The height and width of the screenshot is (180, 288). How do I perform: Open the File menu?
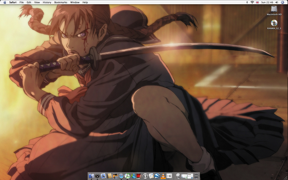(22, 2)
